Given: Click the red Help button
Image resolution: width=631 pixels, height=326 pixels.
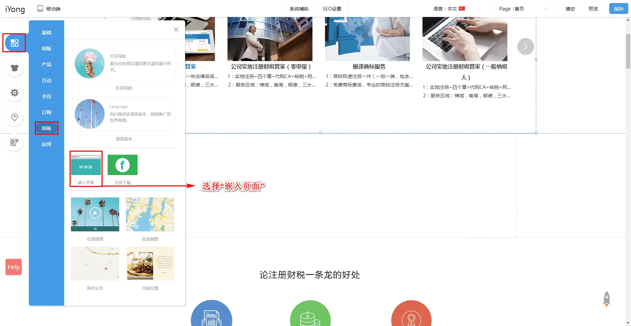Looking at the screenshot, I should click(x=14, y=267).
